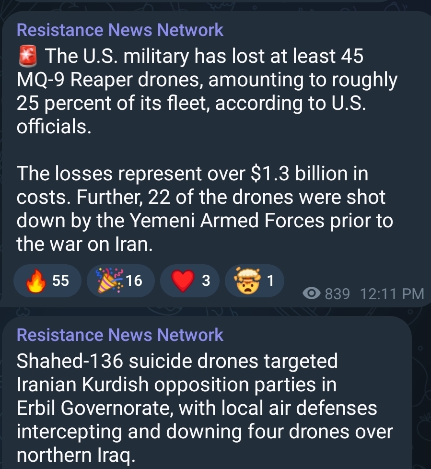Click the 12:11 PM message timestamp

[x=392, y=293]
